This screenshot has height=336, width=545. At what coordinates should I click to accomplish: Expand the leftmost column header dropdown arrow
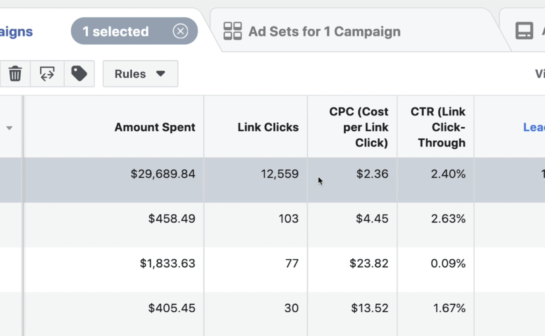[9, 127]
